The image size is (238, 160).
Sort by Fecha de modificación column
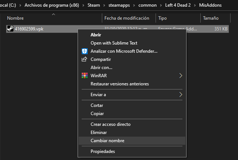127,18
